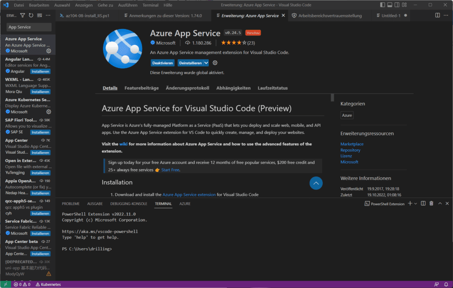The height and width of the screenshot is (288, 453).
Task: Click the filter extensions funnel icon
Action: point(23,16)
